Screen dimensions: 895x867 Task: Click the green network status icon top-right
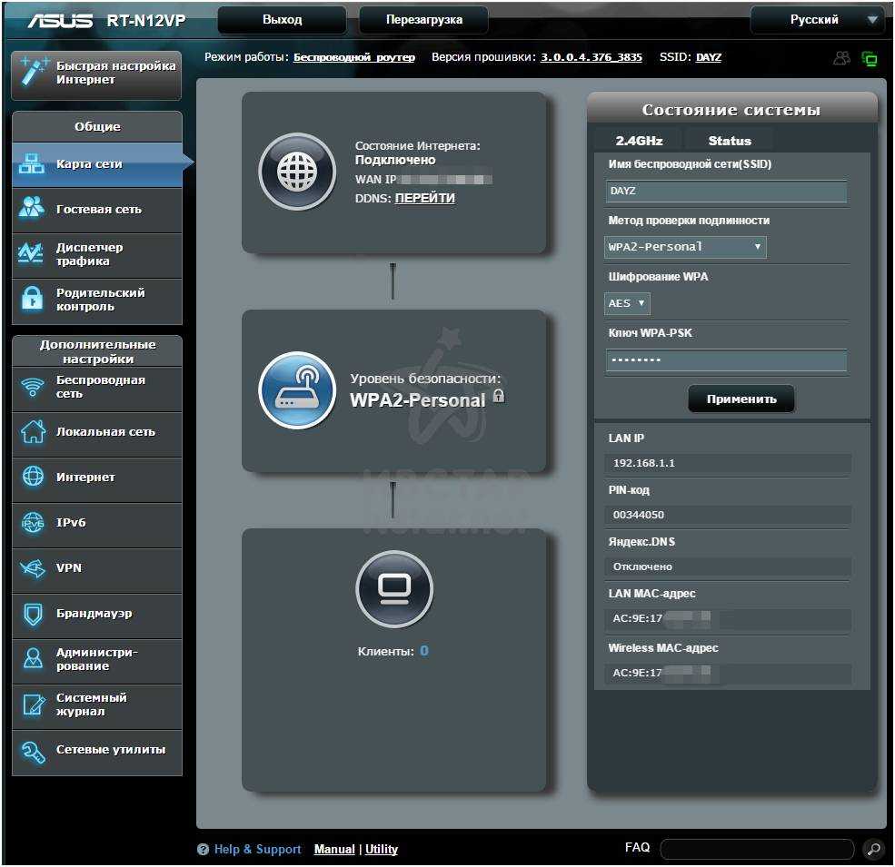(870, 59)
